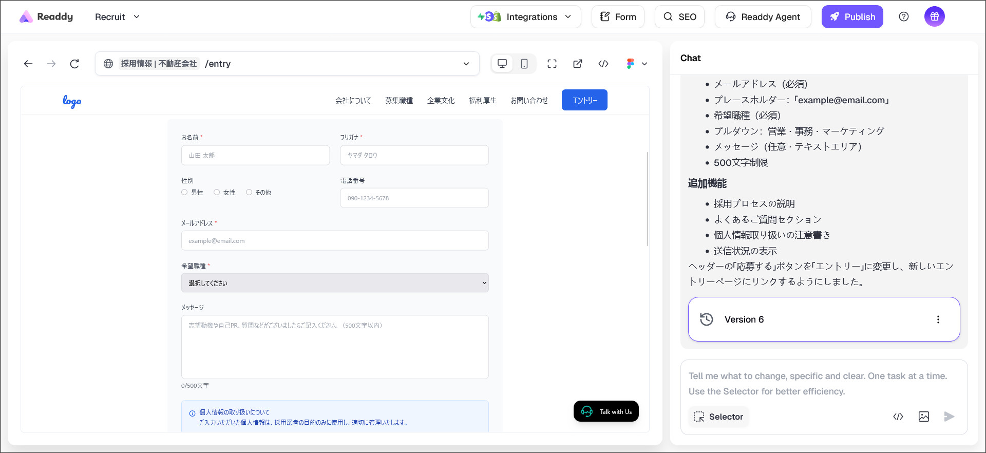
Task: Open the help question mark icon
Action: click(x=904, y=17)
